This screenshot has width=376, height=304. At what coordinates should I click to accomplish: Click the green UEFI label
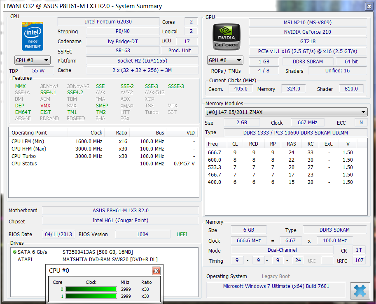(x=182, y=234)
